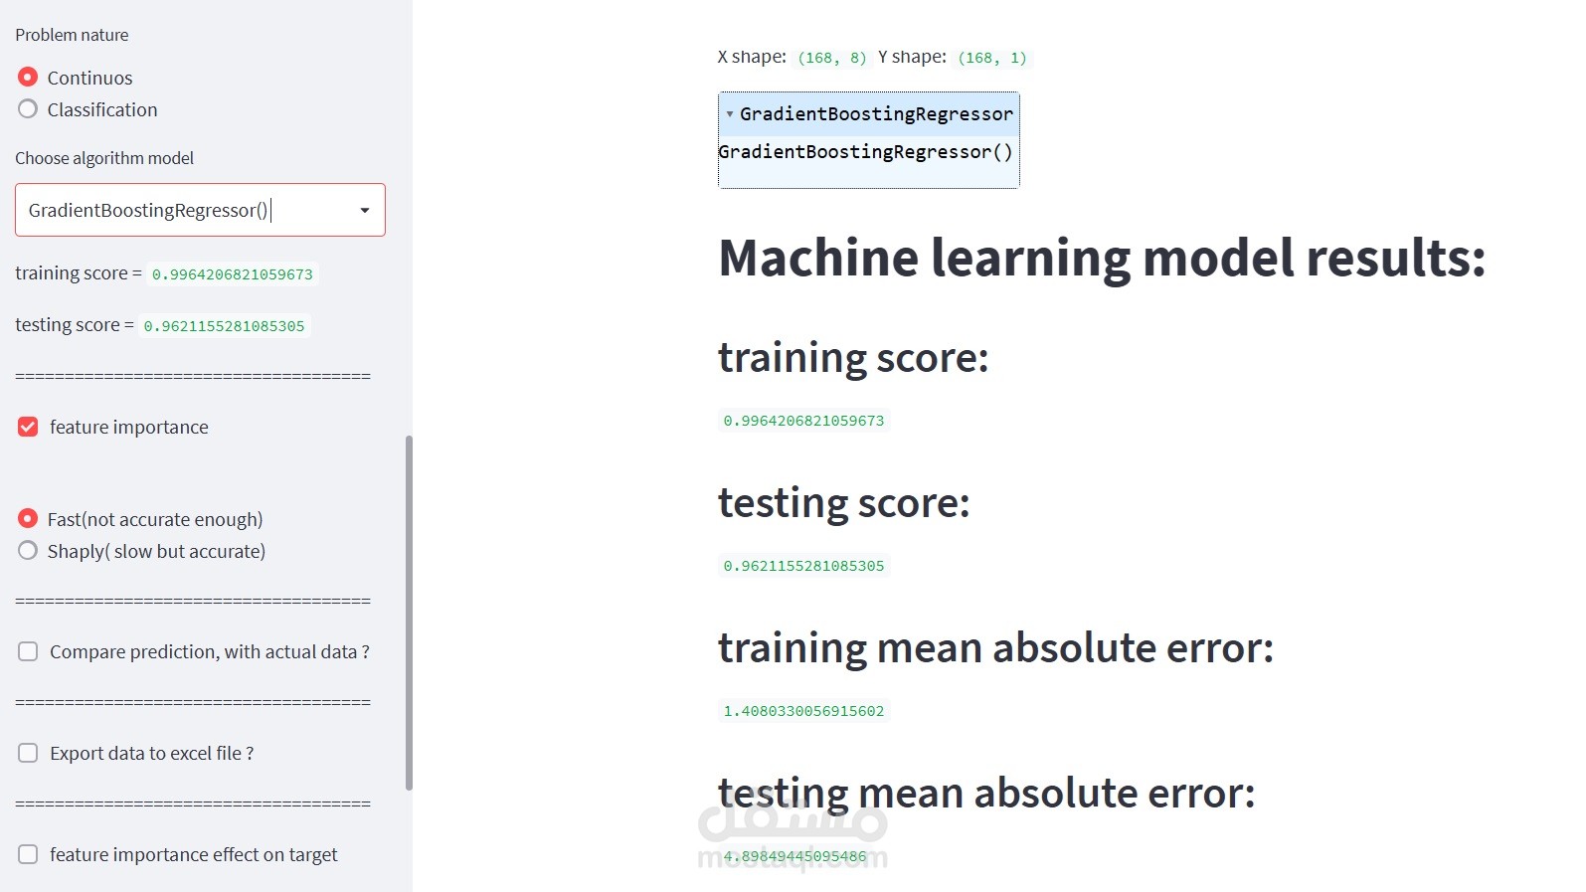Uncheck the feature importance checkbox
1586x892 pixels.
point(28,427)
